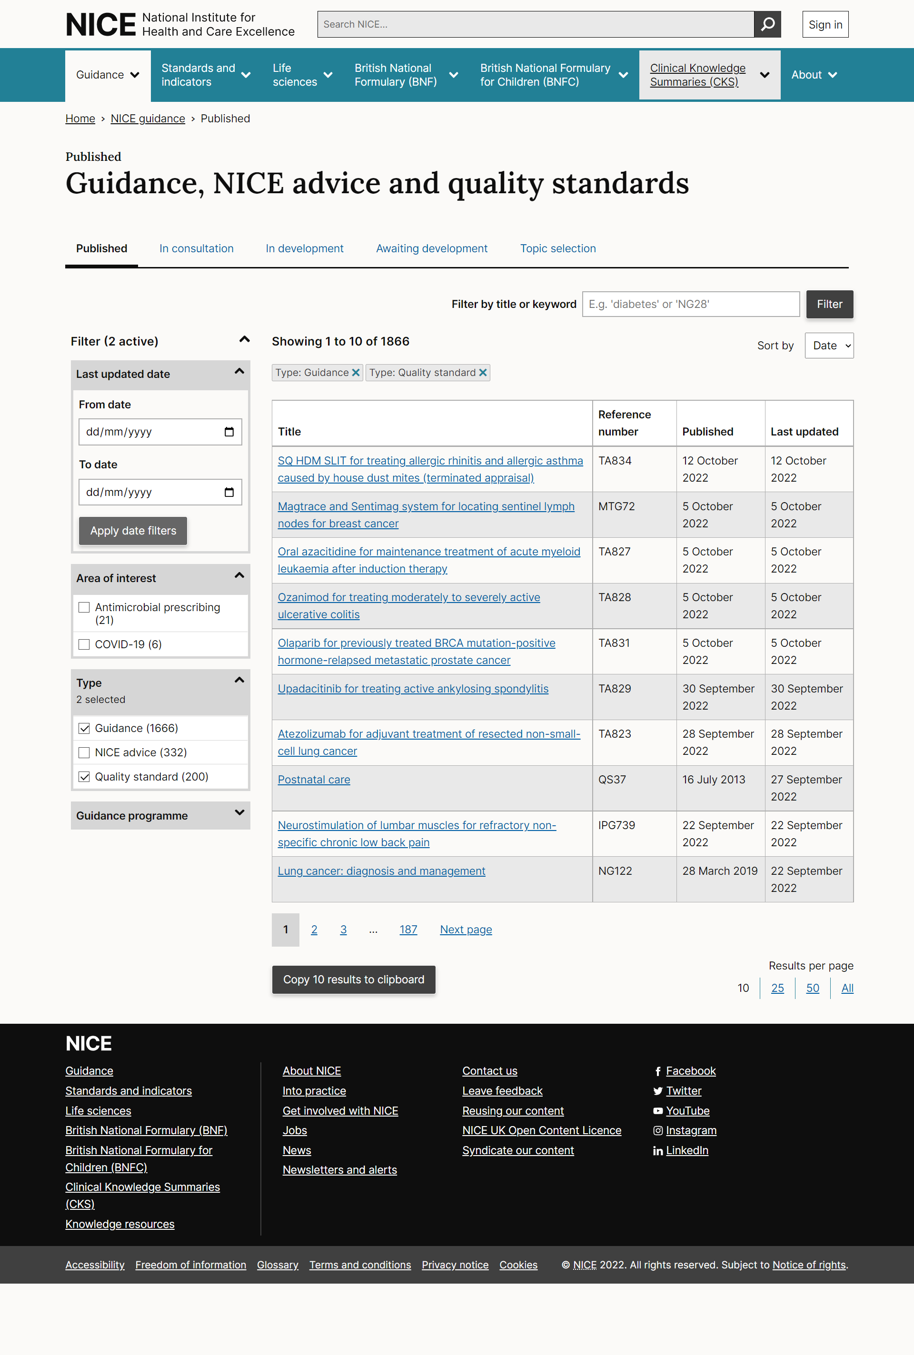Screen dimensions: 914x1355
Task: Click the Twitter bird icon in footer
Action: point(657,1091)
